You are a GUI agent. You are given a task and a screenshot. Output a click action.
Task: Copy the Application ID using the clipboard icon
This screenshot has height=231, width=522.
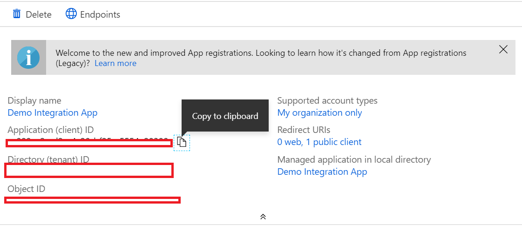point(182,142)
